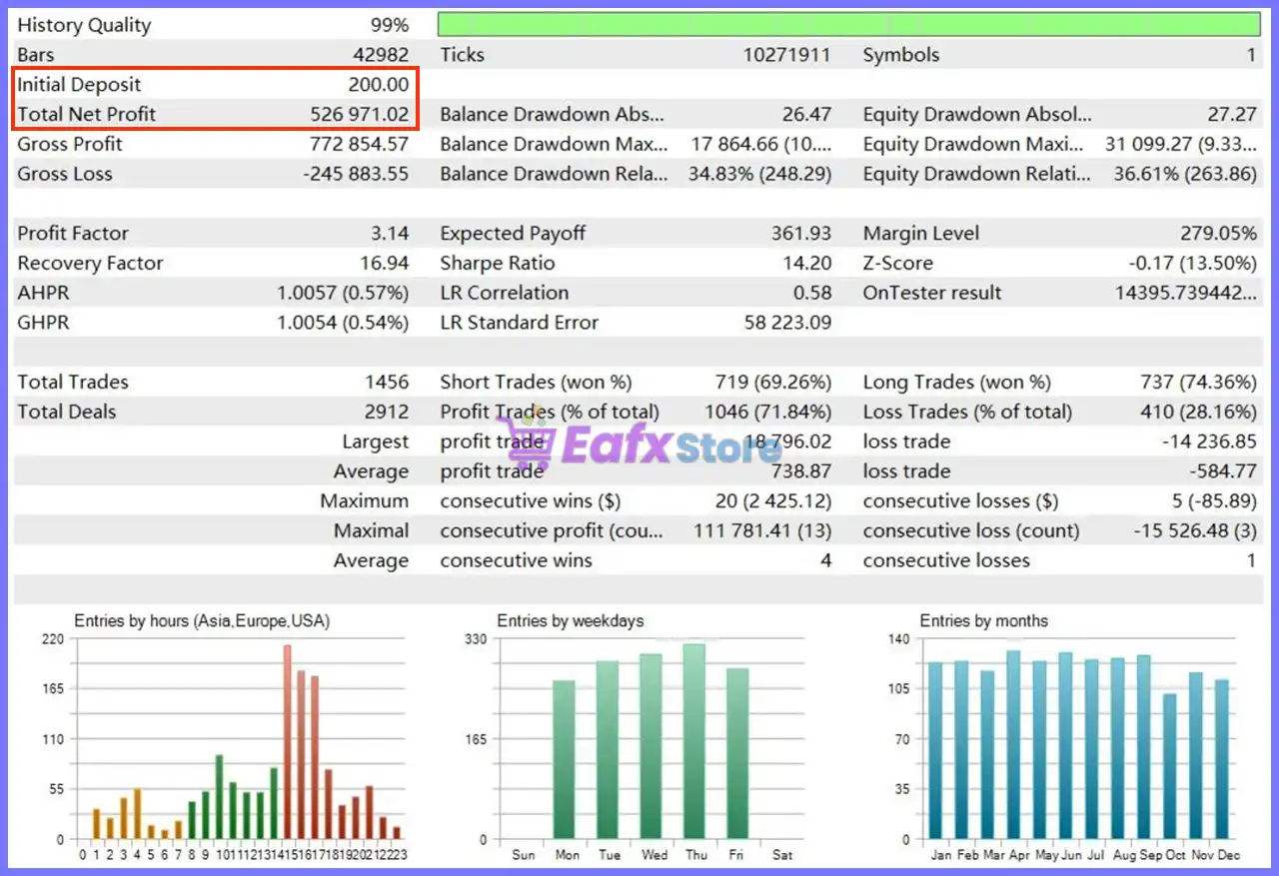Viewport: 1279px width, 876px height.
Task: Click the "Entries by months" chart title
Action: pyautogui.click(x=984, y=621)
